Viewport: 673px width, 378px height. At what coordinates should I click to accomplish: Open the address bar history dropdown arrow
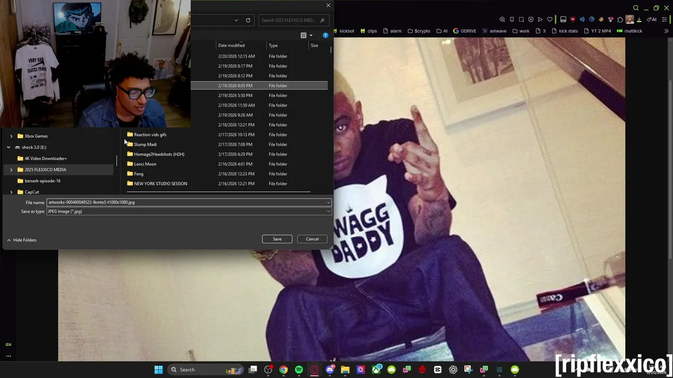(236, 20)
